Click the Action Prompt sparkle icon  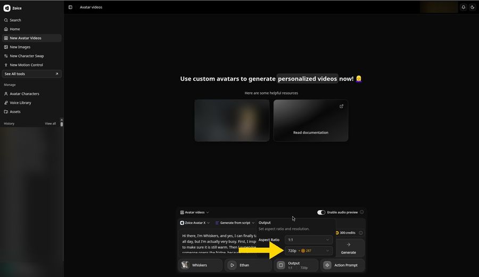click(x=327, y=265)
